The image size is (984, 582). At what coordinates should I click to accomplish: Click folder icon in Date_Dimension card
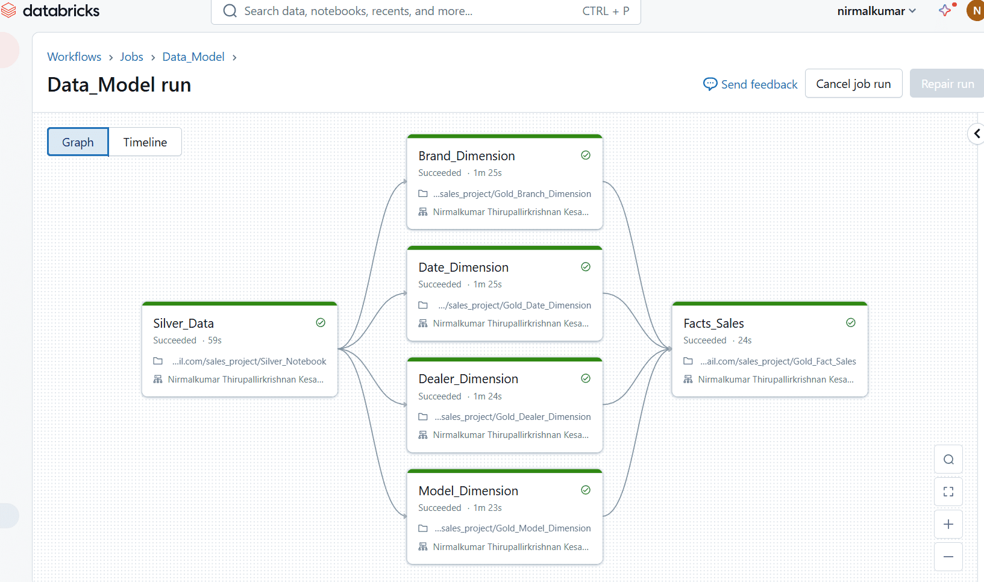(423, 305)
